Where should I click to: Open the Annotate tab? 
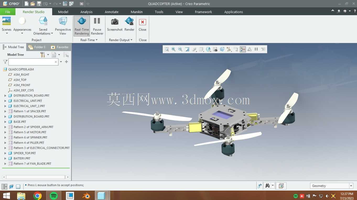112,12
